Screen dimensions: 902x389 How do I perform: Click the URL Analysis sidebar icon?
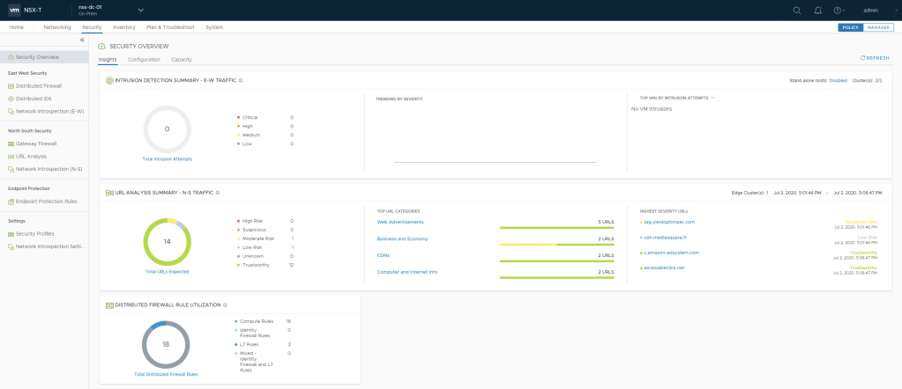click(11, 156)
